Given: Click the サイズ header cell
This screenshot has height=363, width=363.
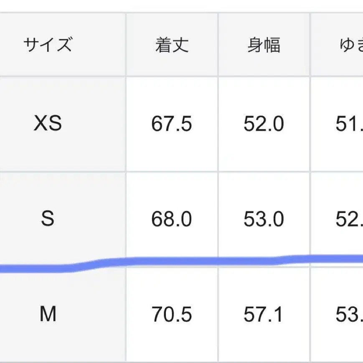Looking at the screenshot, I should click(48, 44).
